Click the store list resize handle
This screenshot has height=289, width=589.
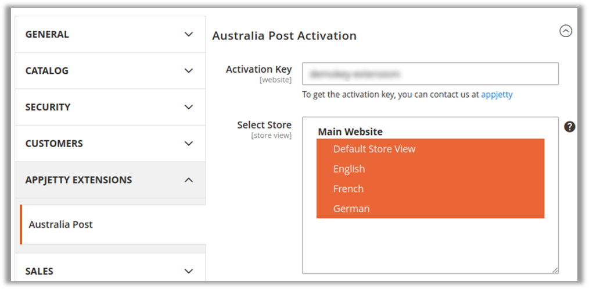pos(555,270)
